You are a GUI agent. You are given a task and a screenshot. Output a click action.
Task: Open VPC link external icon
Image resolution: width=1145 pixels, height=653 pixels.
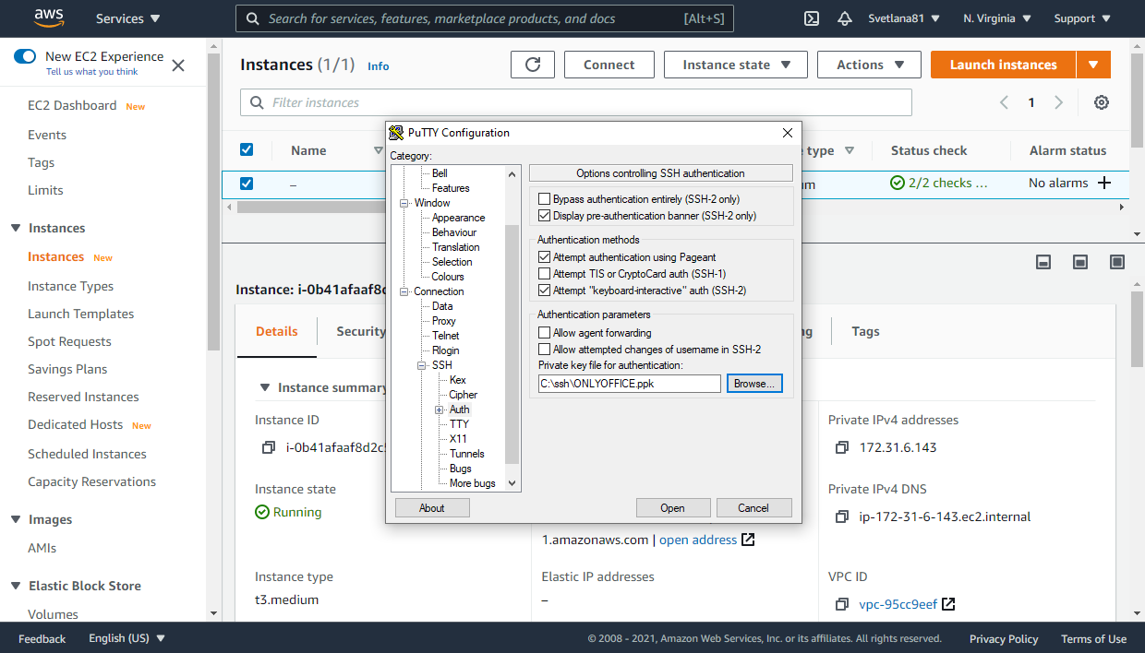pos(948,604)
